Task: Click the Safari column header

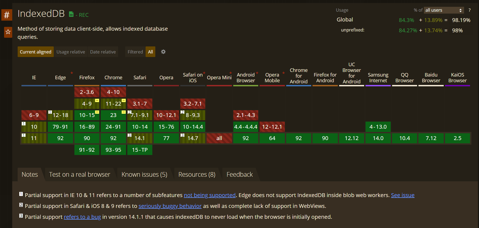Action: click(140, 78)
